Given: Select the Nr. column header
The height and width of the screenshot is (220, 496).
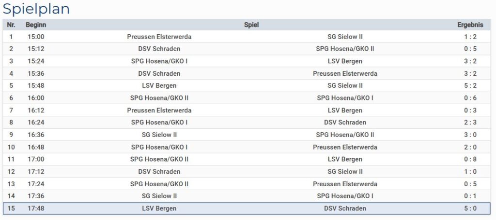Looking at the screenshot, I should pos(11,25).
